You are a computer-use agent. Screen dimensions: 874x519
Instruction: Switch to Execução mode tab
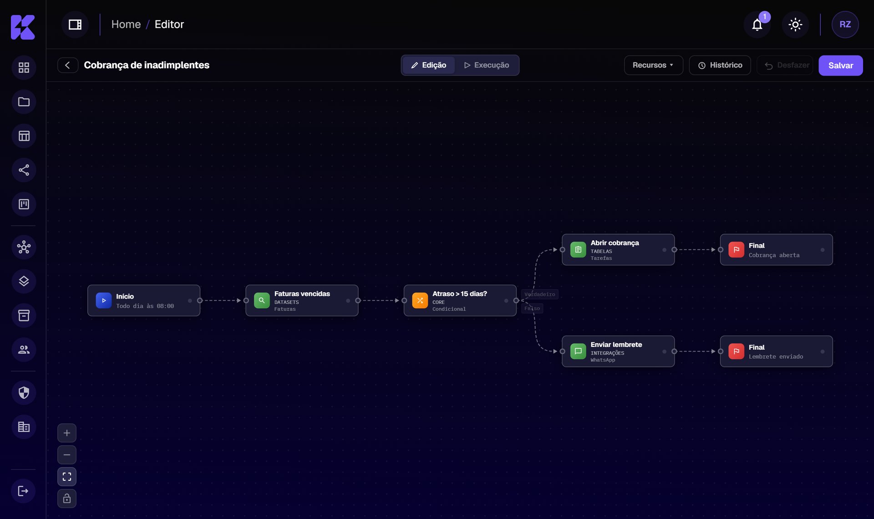point(486,65)
